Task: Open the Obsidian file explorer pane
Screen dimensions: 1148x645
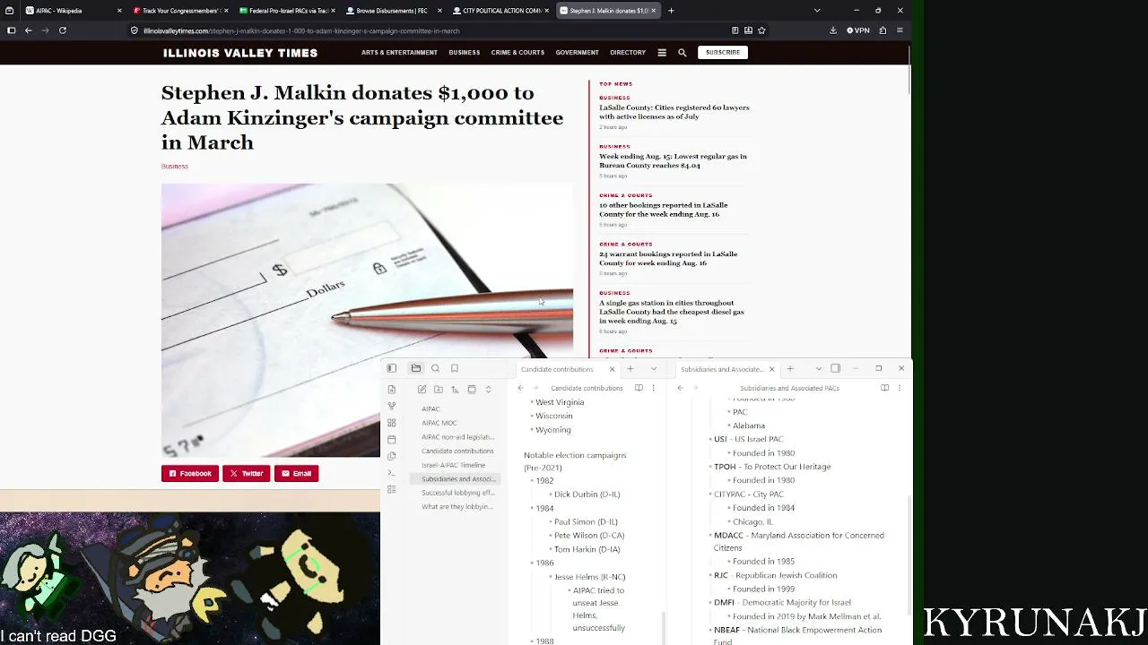Action: [416, 368]
